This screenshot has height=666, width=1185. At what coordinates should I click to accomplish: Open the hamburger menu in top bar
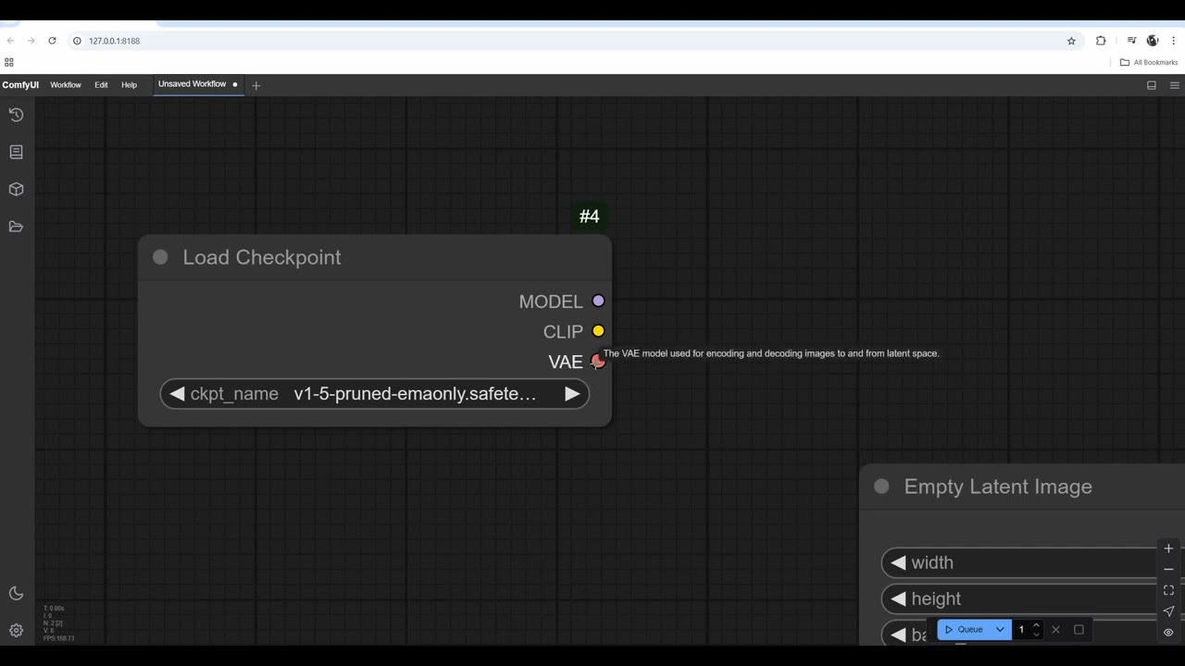click(x=1175, y=85)
